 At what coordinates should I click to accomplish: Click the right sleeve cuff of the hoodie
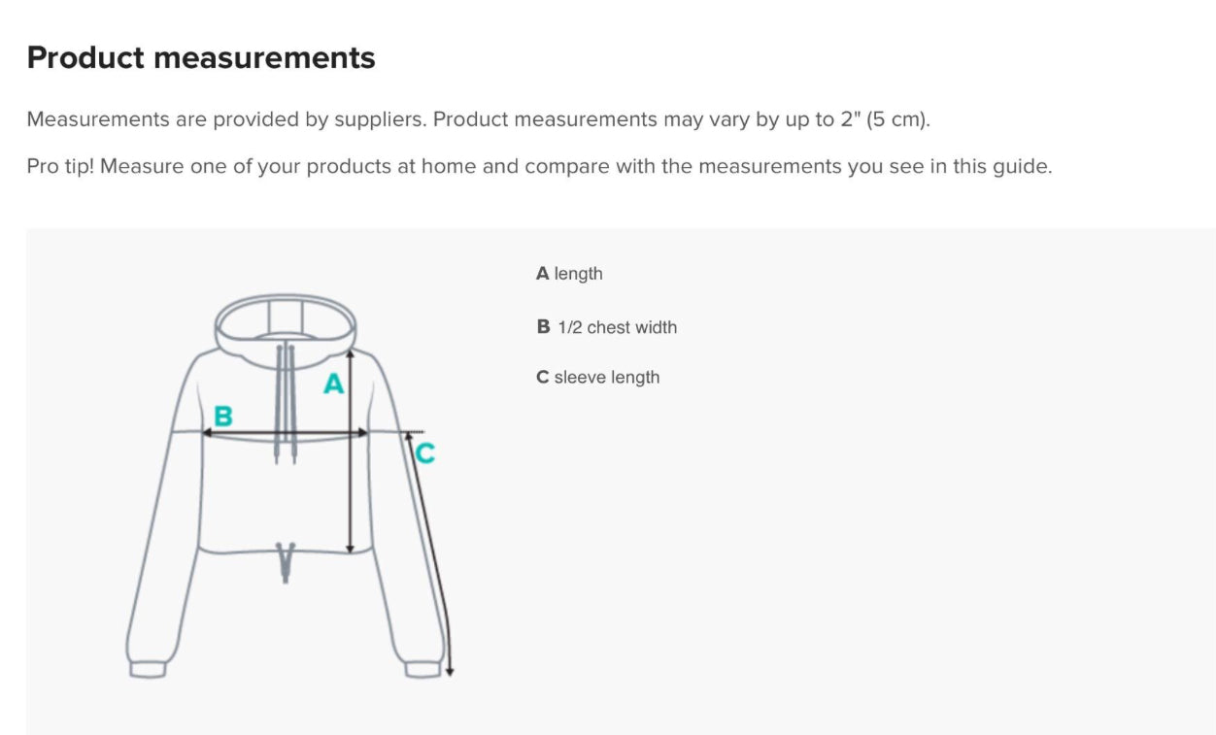(422, 668)
